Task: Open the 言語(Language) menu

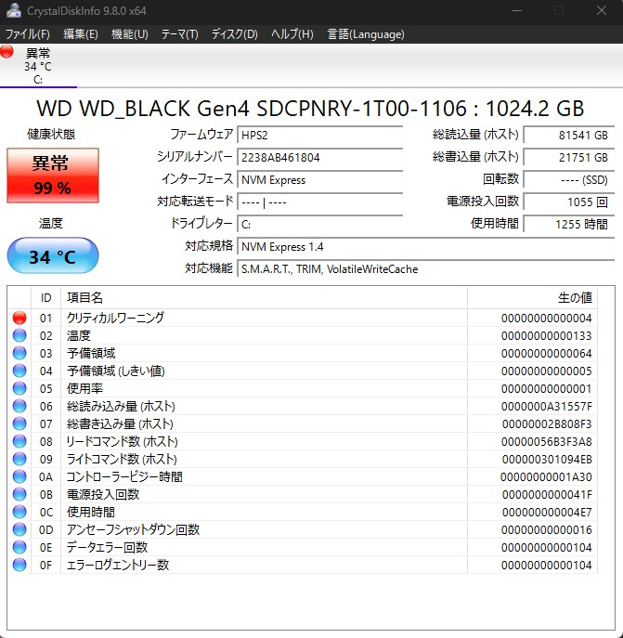Action: coord(366,34)
